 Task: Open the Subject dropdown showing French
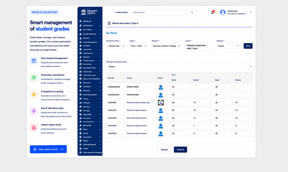228,46
